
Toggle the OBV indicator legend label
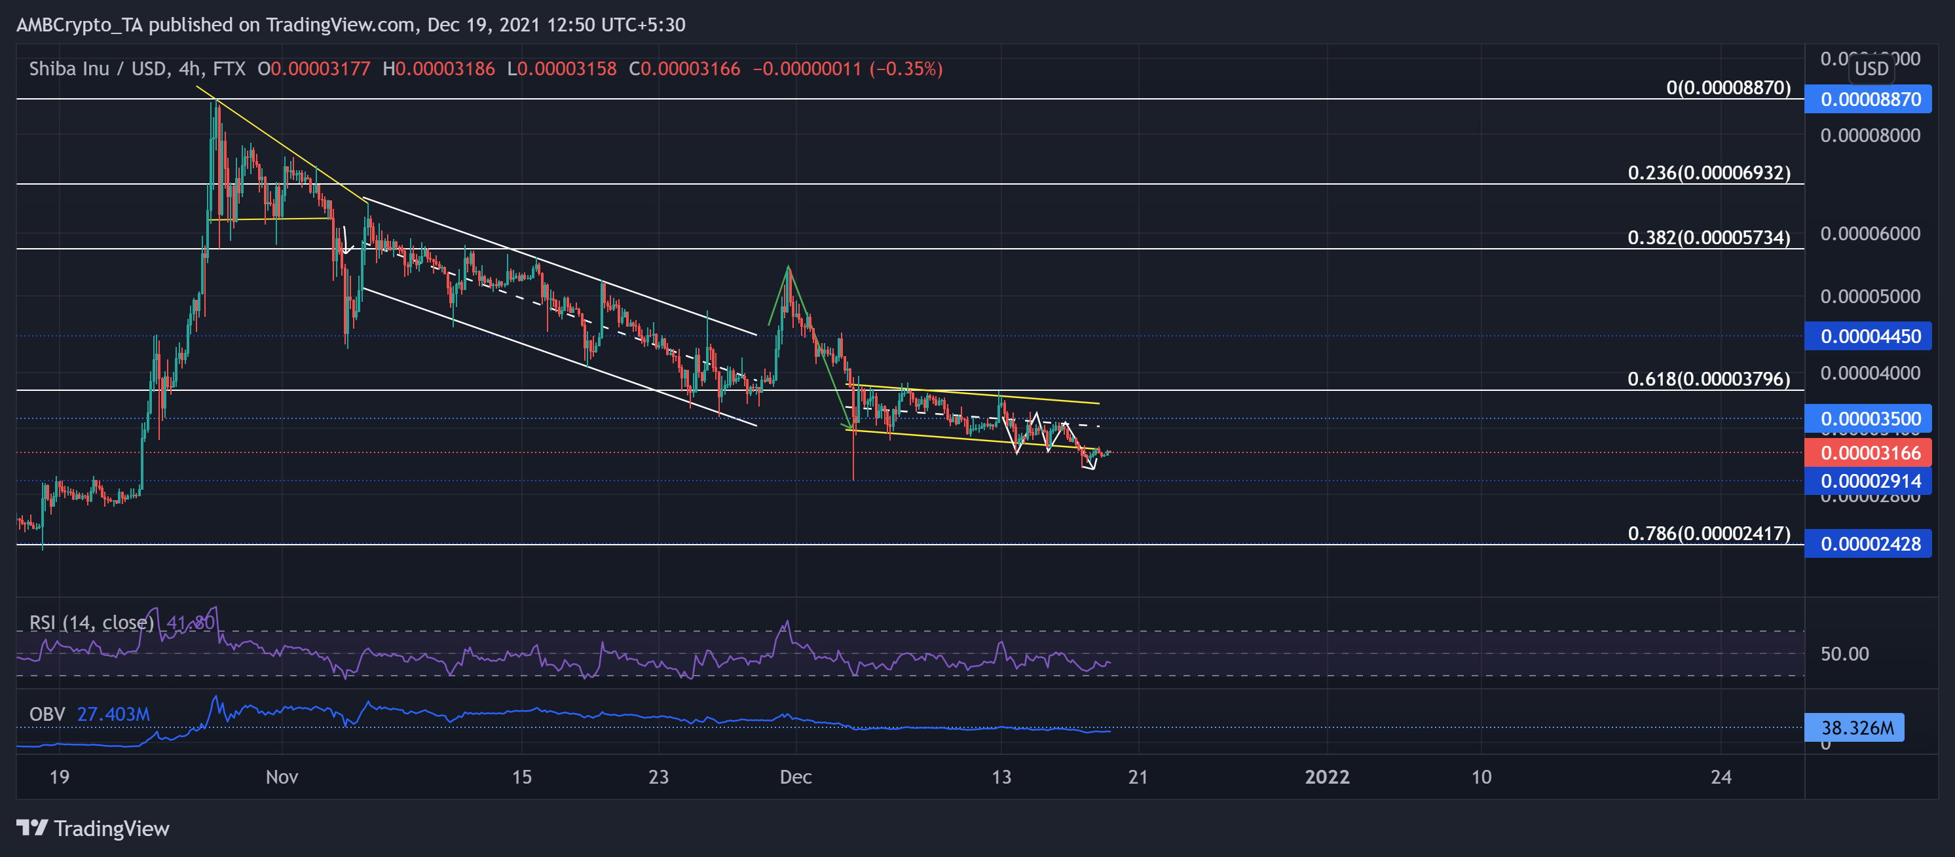(47, 714)
